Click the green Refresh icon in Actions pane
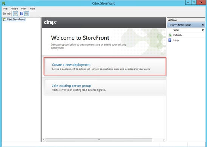The width and height of the screenshot is (207, 147). pos(170,35)
